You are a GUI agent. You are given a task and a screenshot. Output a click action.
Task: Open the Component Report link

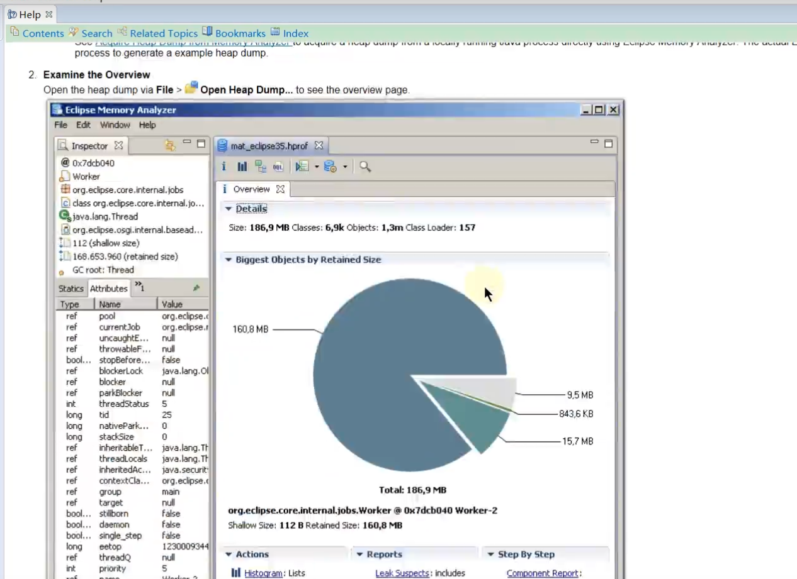pos(542,573)
